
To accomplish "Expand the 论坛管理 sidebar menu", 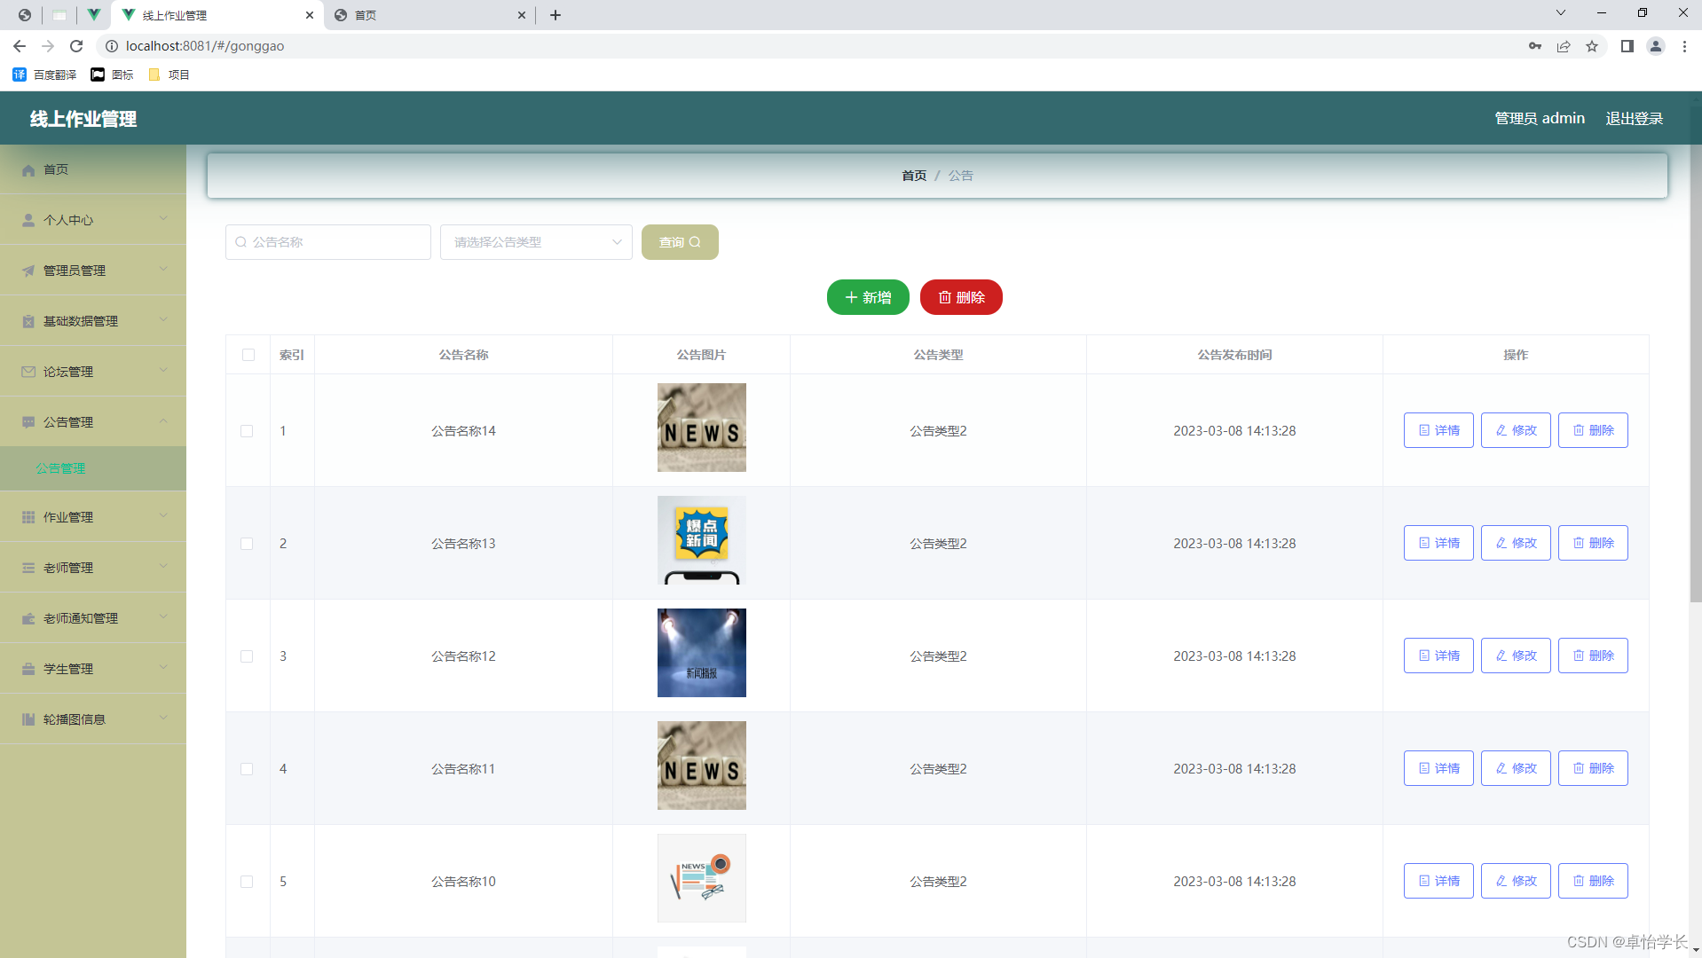I will 93,372.
